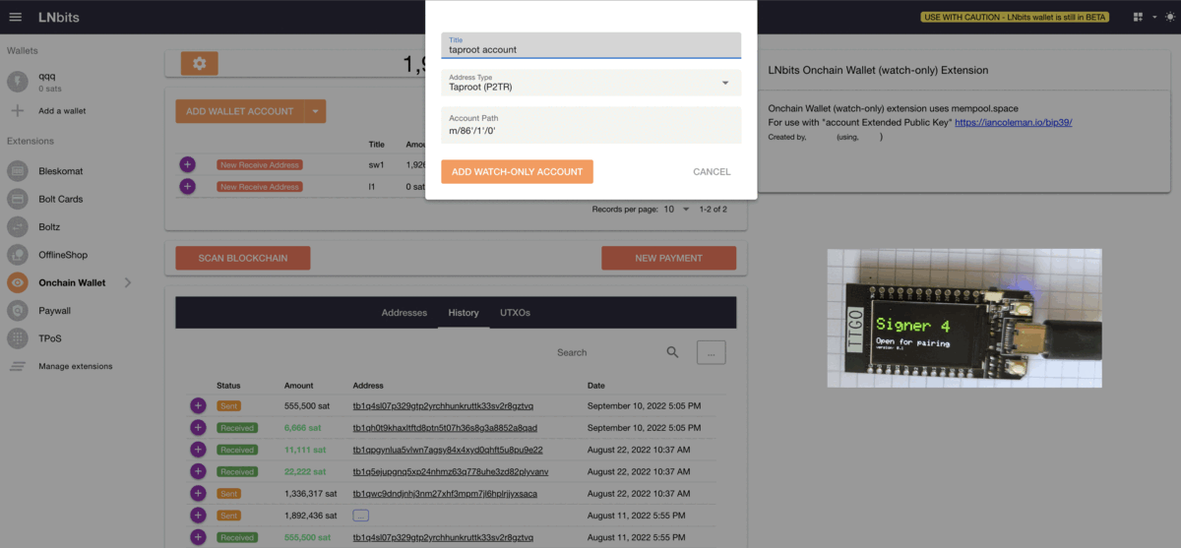This screenshot has width=1181, height=548.
Task: Open address tb1qh0t9khaxltfd8qtn5t07h36s8g3a8852a8qad
Action: [445, 428]
